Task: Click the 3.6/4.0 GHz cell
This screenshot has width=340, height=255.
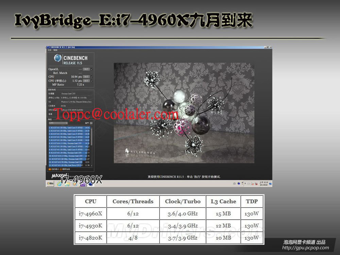Action: [183, 214]
